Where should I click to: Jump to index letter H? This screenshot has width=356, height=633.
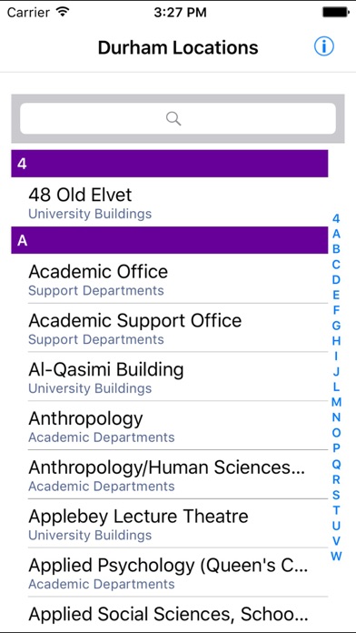pyautogui.click(x=336, y=341)
